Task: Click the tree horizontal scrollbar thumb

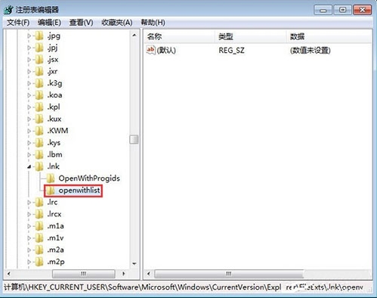Action: [x=84, y=274]
